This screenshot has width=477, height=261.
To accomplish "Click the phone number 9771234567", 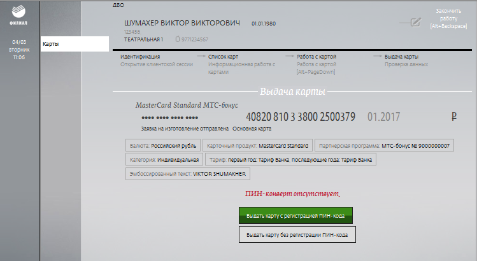I will [195, 39].
